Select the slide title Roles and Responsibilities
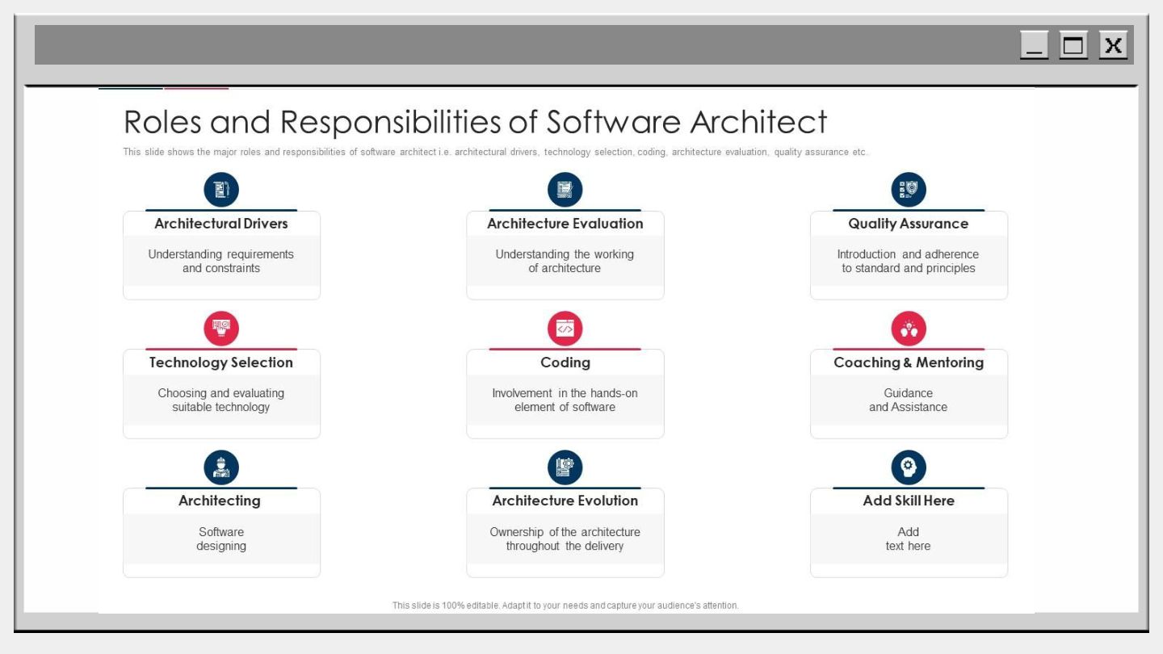The width and height of the screenshot is (1163, 654). [x=476, y=122]
